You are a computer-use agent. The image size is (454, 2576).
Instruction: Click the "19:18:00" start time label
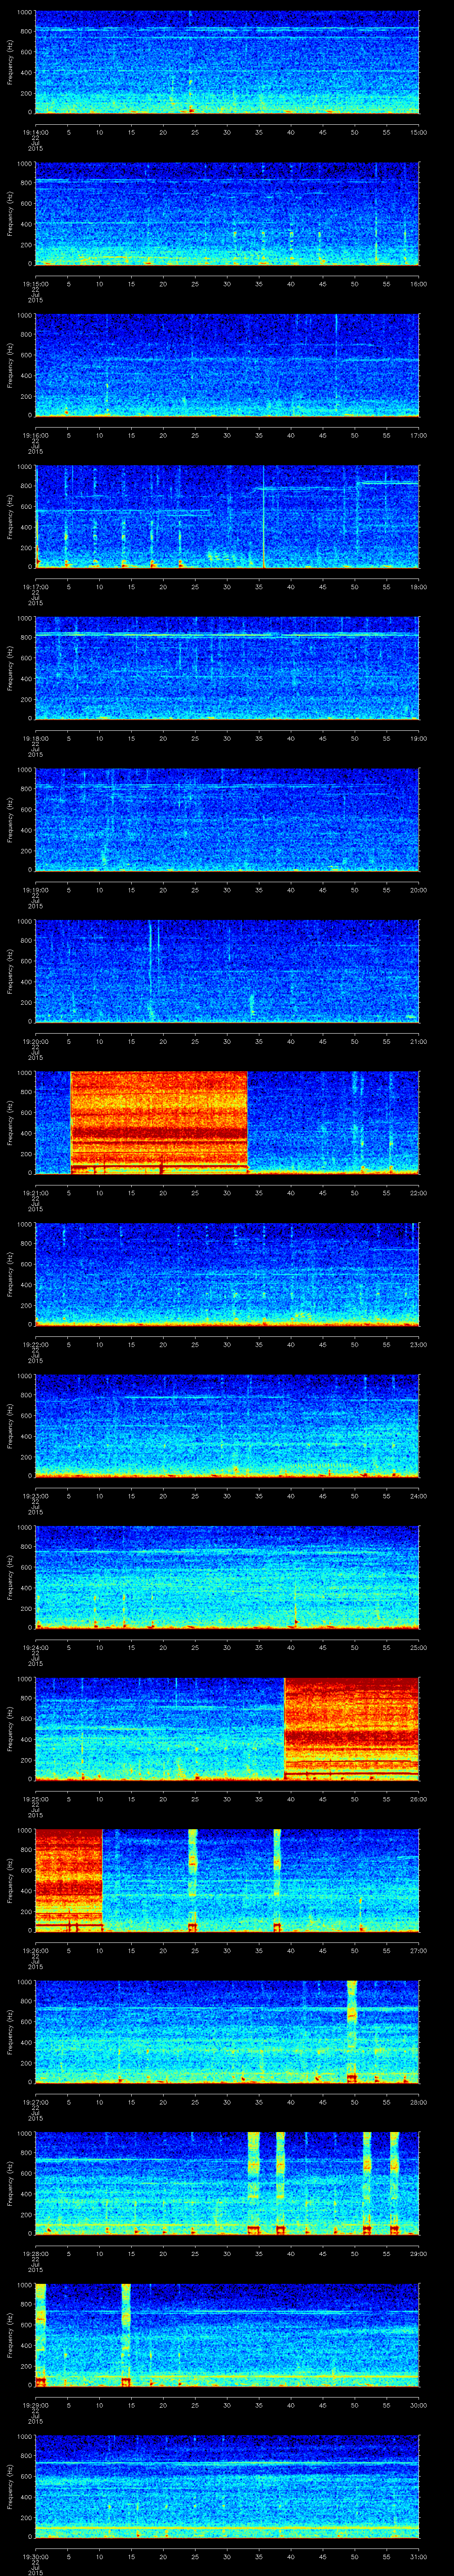tap(35, 738)
